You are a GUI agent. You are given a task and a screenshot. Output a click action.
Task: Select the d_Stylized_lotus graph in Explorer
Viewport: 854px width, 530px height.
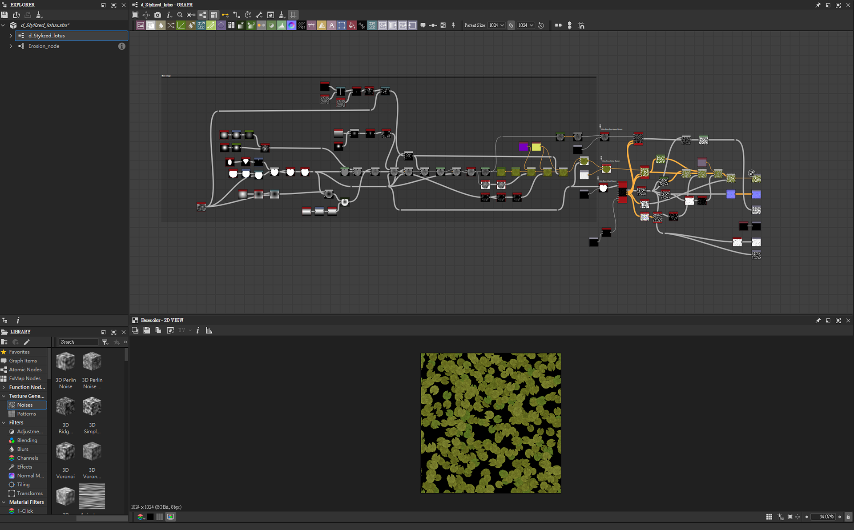pyautogui.click(x=47, y=36)
